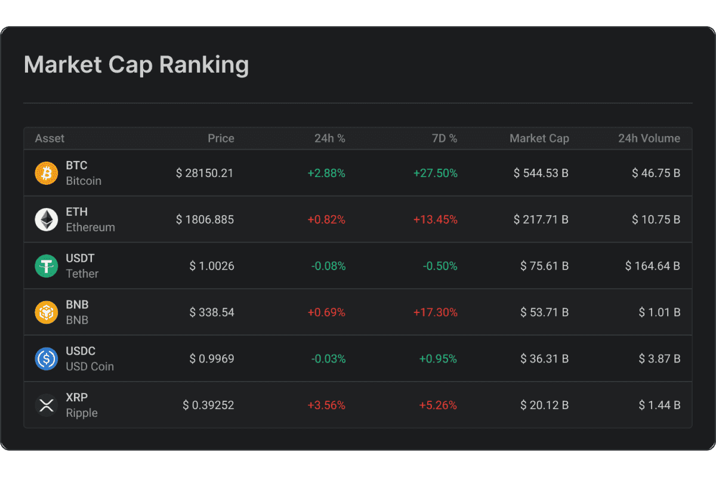
Task: Click the -0.08% 24h change value
Action: tap(328, 266)
